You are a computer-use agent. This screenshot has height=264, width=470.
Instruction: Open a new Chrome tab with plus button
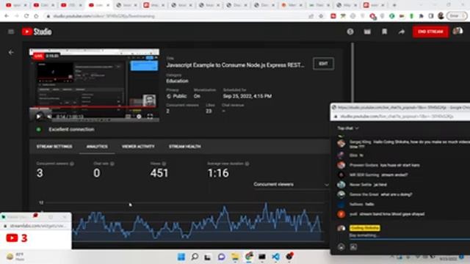click(x=394, y=5)
